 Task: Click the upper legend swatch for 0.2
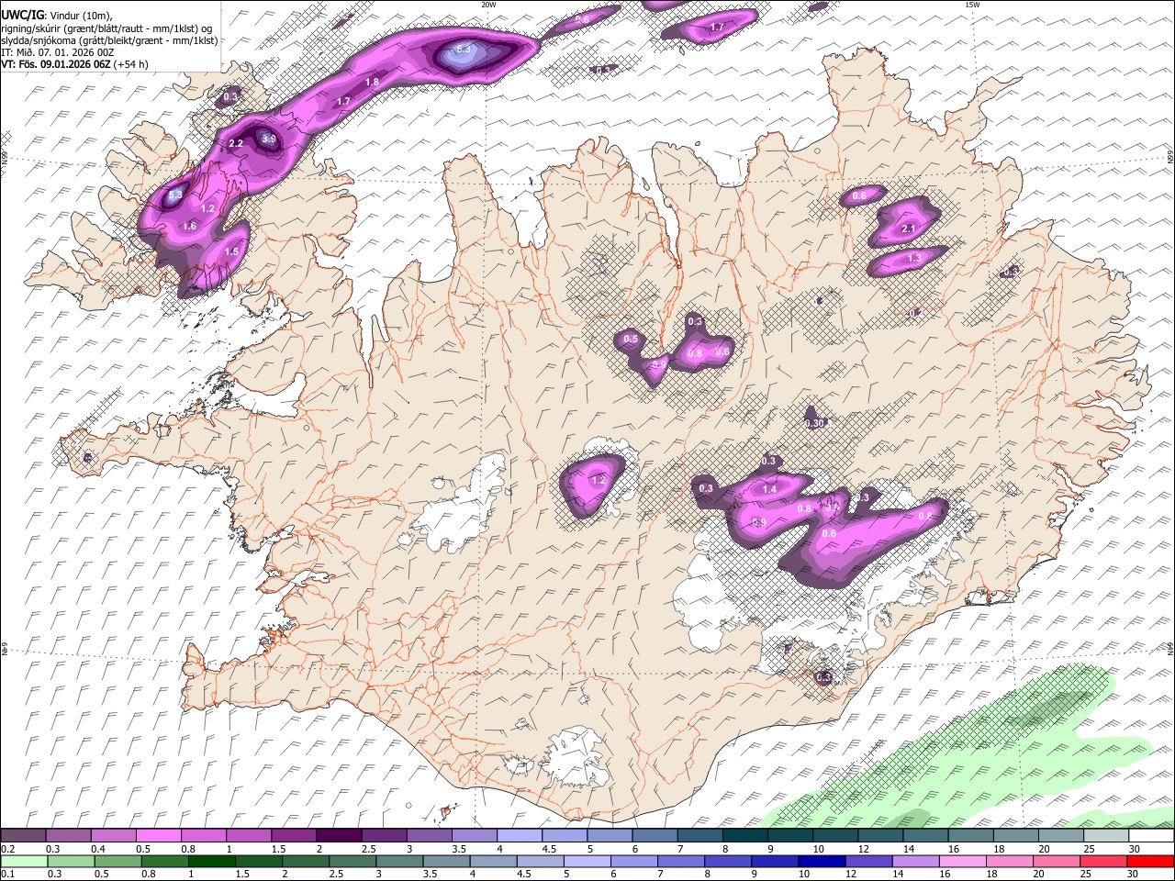point(23,836)
